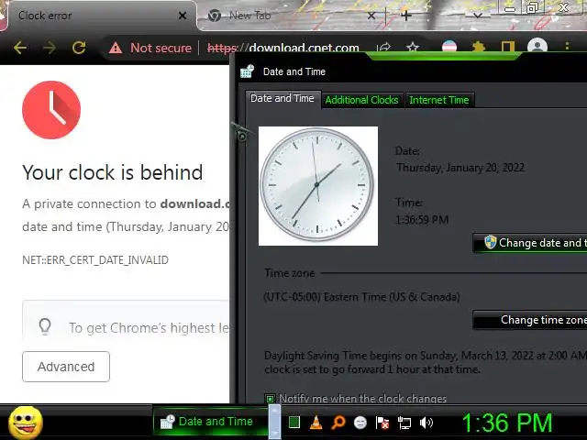Click the 1:36 PM taskbar clock

pos(507,423)
